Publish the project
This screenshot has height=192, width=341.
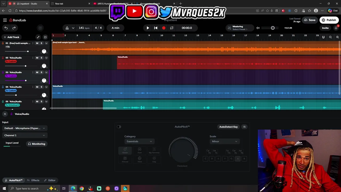point(329,20)
